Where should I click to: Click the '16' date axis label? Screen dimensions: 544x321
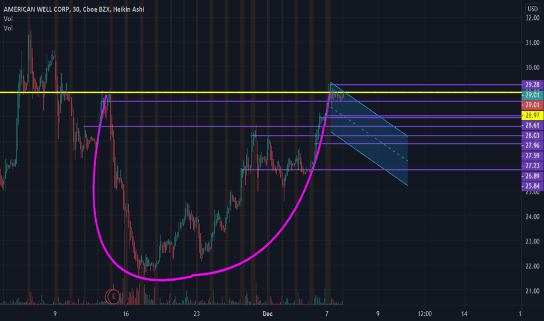[125, 314]
